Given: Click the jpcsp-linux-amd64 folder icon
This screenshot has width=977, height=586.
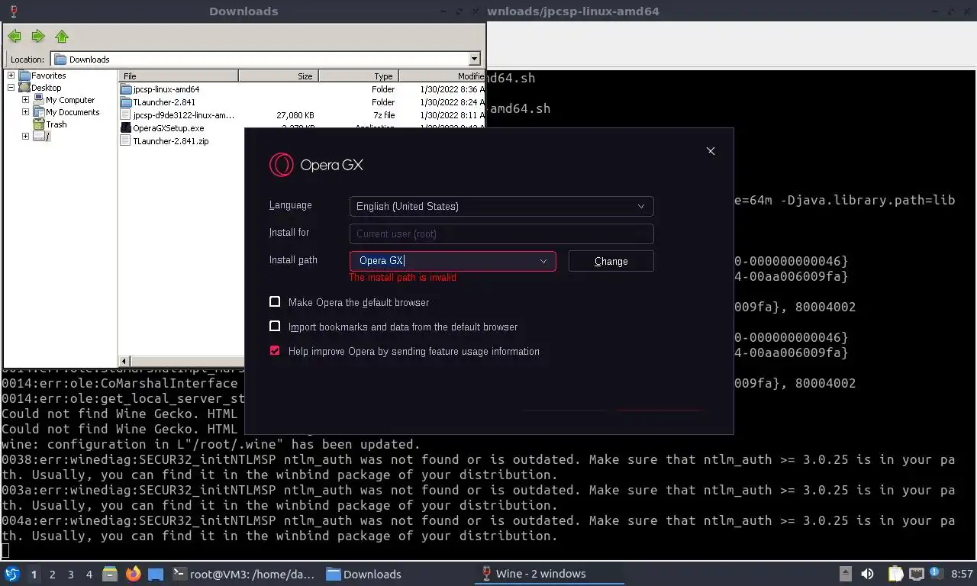Looking at the screenshot, I should pyautogui.click(x=127, y=89).
